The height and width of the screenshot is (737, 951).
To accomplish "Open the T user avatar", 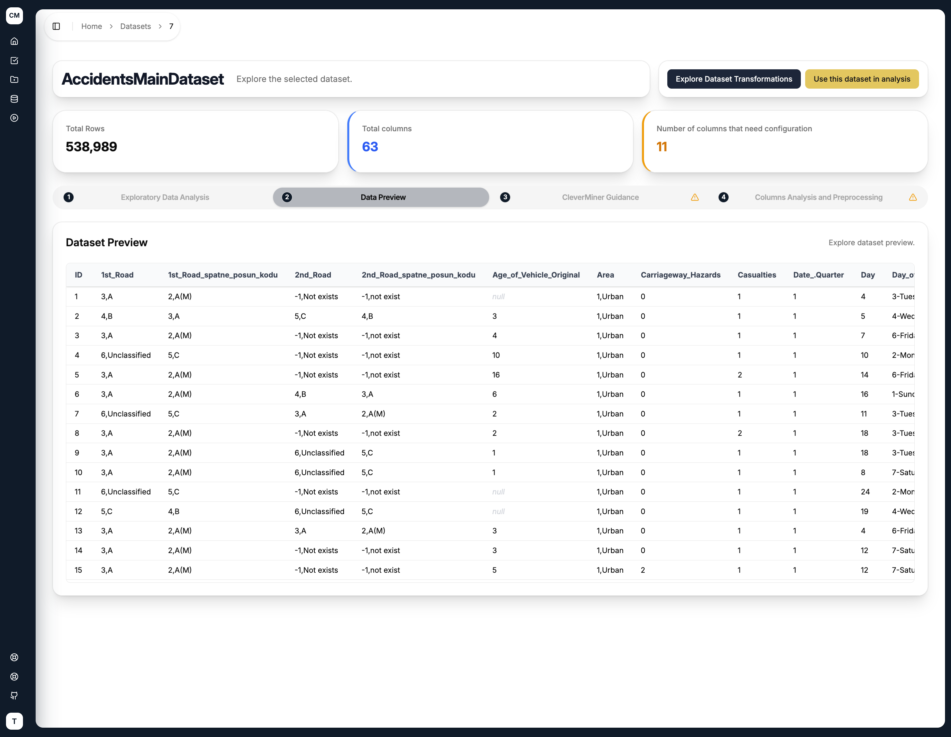I will pos(14,721).
